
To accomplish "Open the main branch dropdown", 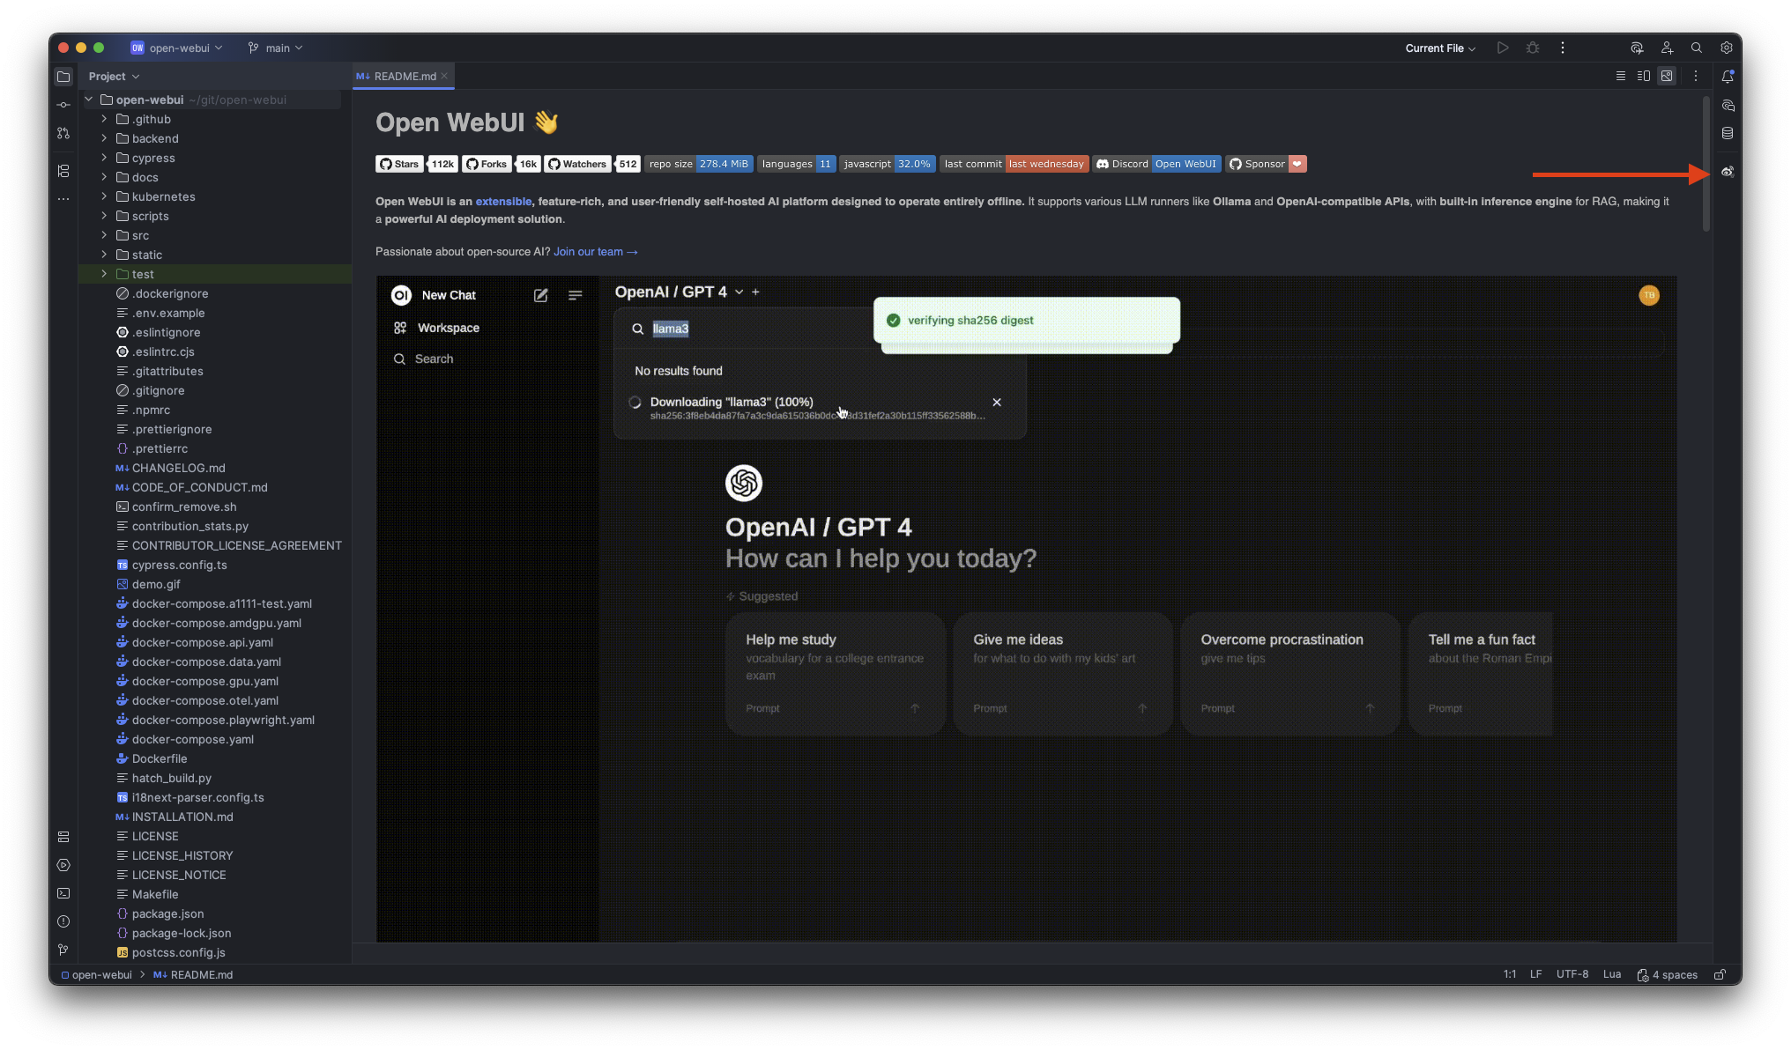I will [276, 48].
